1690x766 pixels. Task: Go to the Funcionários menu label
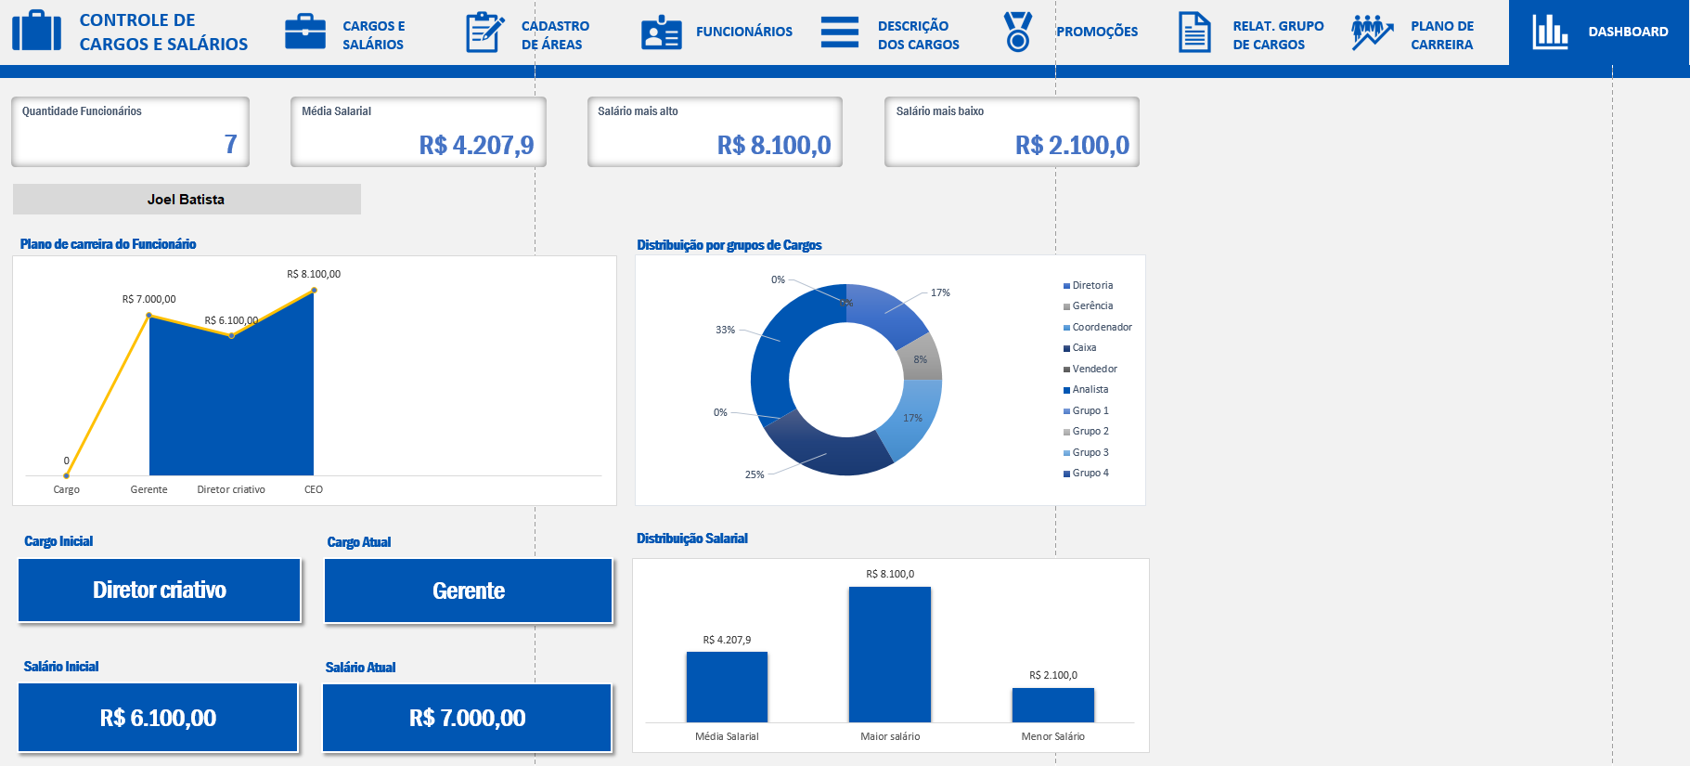[x=743, y=32]
